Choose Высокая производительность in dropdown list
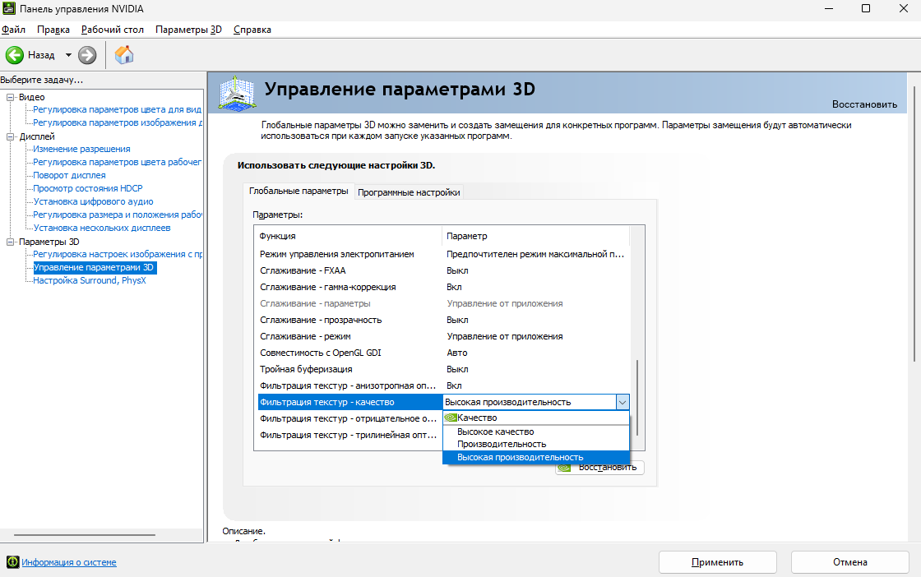The width and height of the screenshot is (921, 577). pyautogui.click(x=535, y=457)
